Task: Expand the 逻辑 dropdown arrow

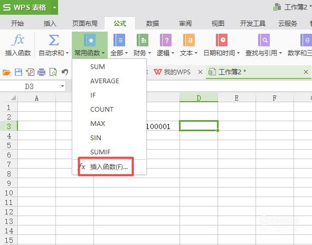Action: [173, 53]
